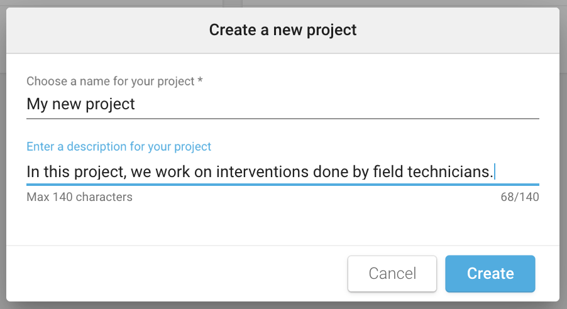The height and width of the screenshot is (309, 567).
Task: Click the blue Create button
Action: tap(490, 274)
